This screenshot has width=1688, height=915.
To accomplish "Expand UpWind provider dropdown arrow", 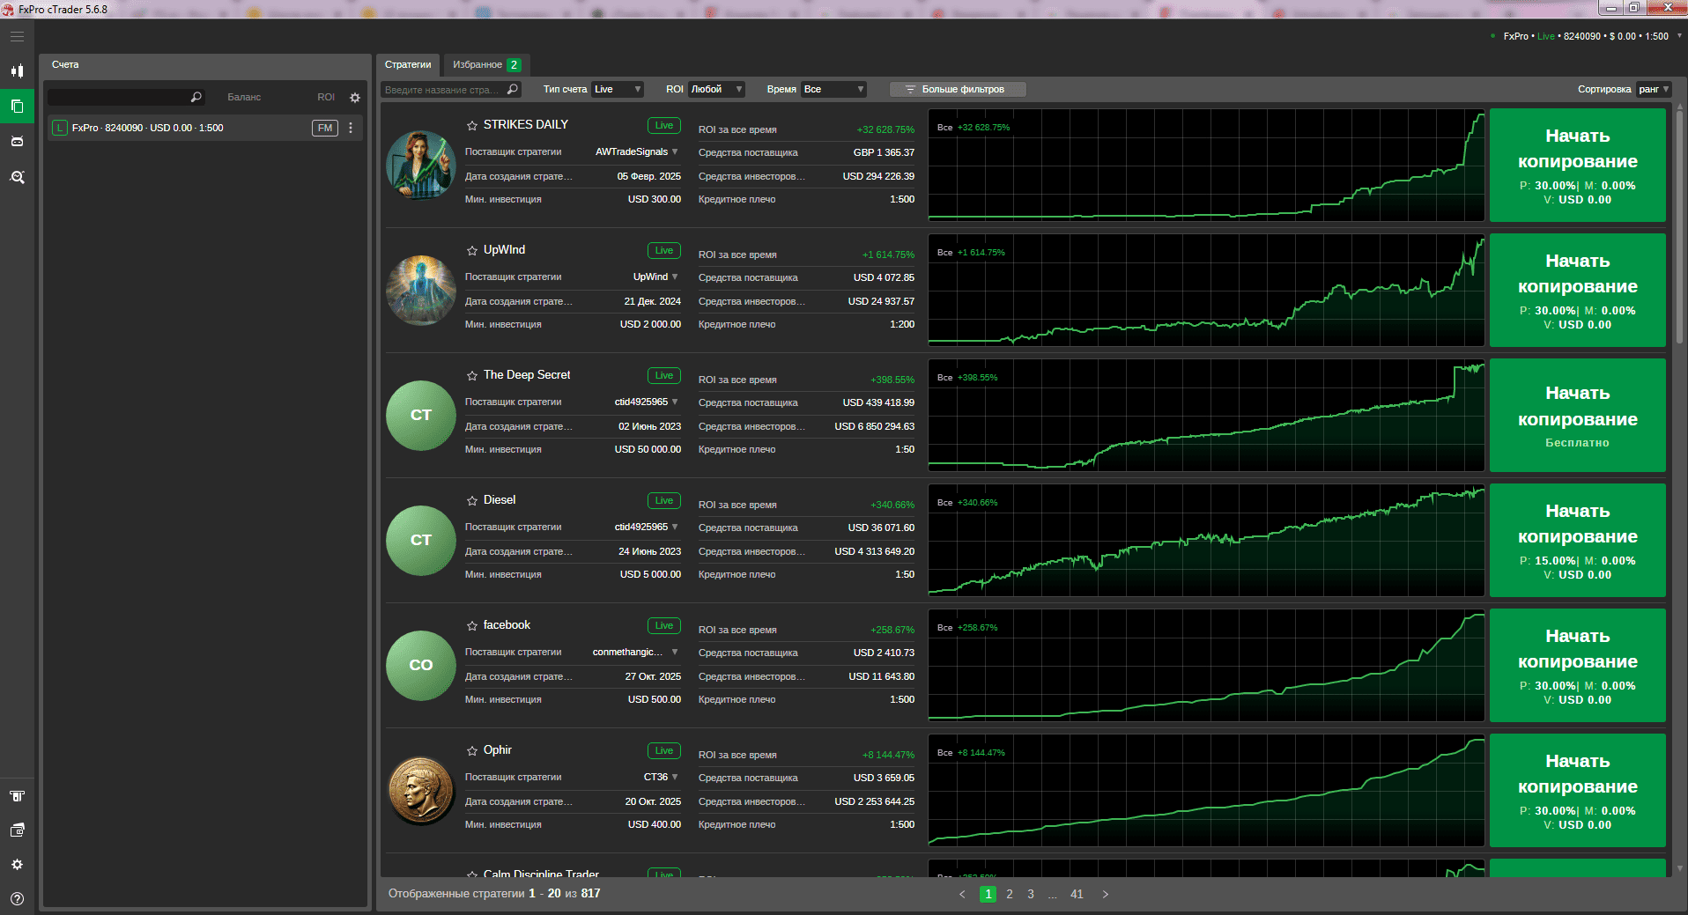I will point(675,277).
